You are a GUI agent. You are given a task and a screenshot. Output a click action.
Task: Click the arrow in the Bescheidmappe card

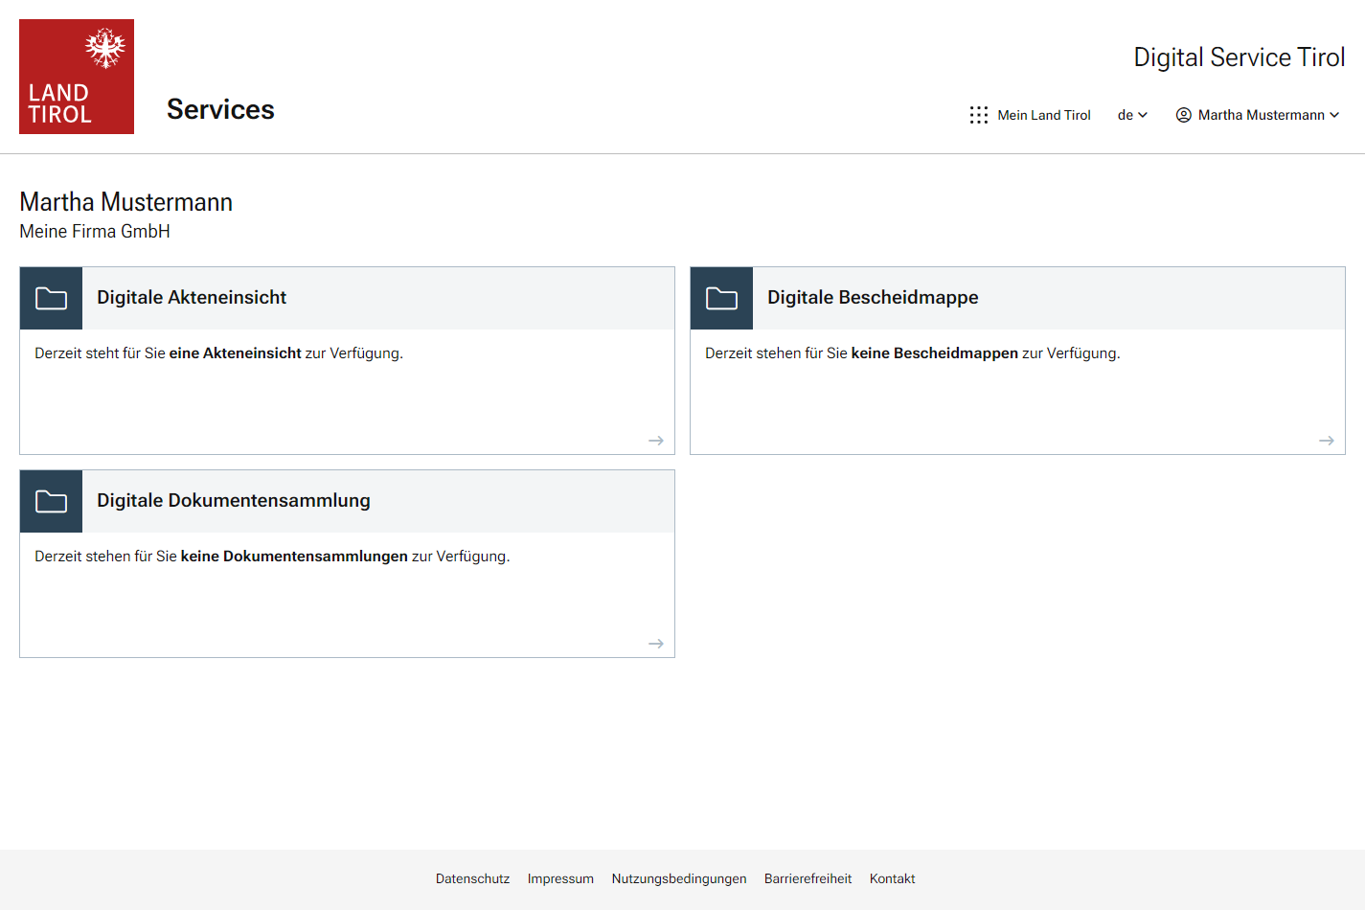[1327, 441]
